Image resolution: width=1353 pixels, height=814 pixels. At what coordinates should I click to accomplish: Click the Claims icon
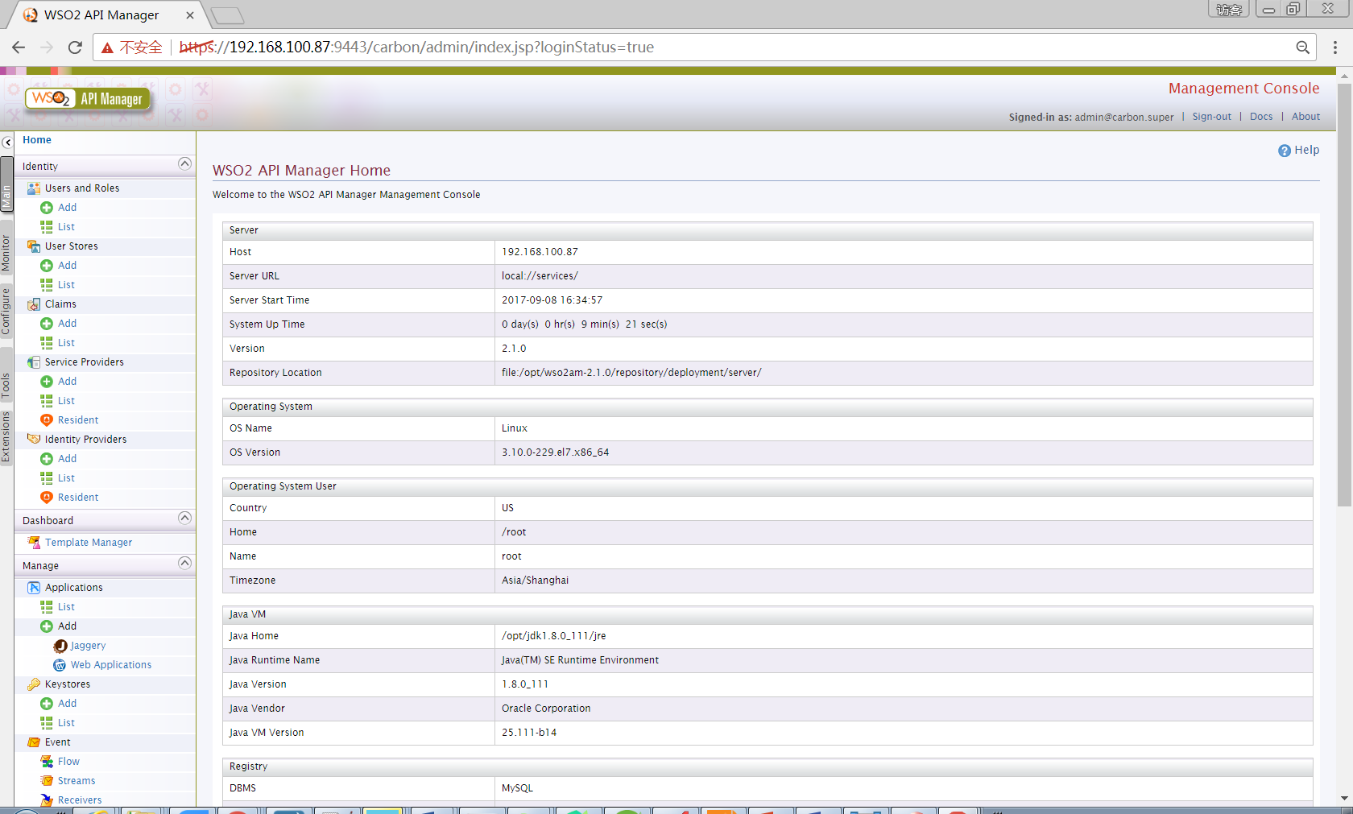(34, 304)
